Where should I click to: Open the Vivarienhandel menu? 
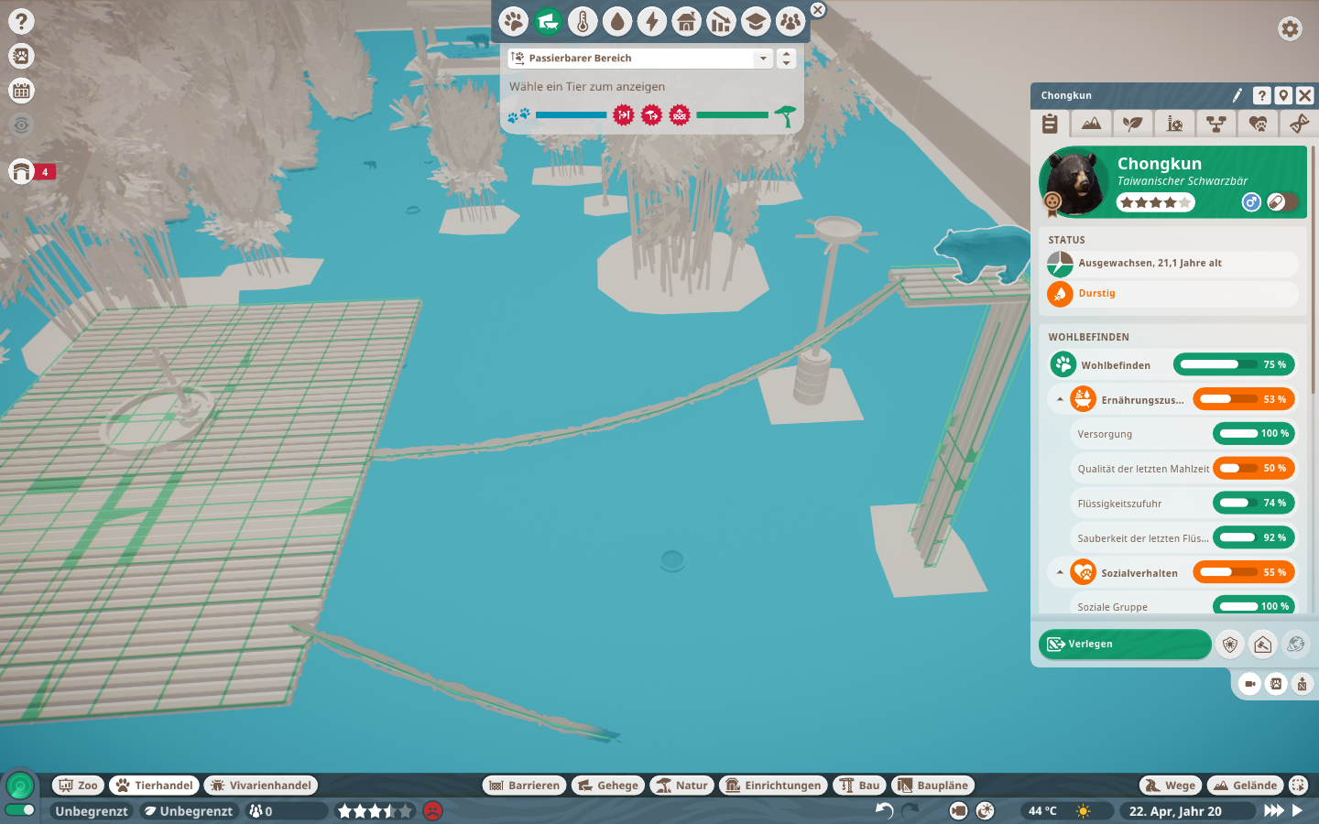pyautogui.click(x=261, y=786)
